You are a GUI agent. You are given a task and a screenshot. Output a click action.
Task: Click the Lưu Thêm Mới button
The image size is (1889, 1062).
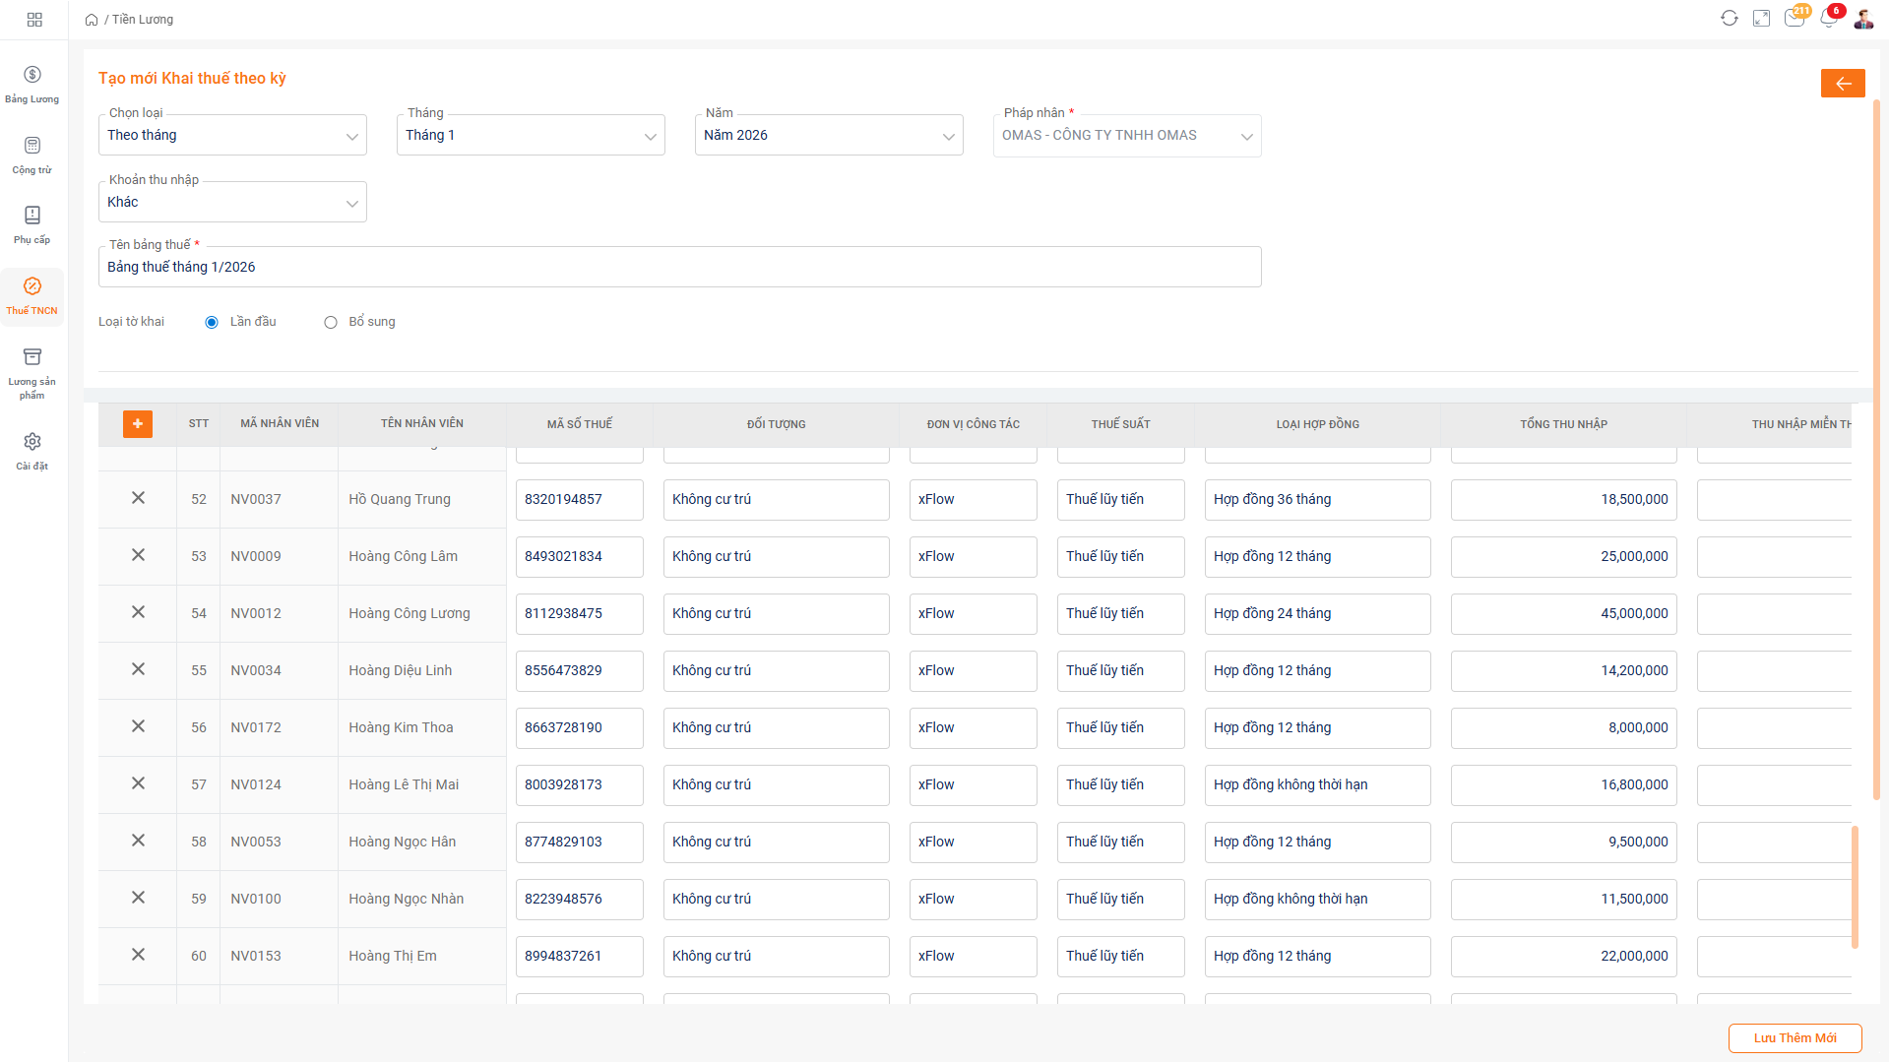pos(1795,1038)
